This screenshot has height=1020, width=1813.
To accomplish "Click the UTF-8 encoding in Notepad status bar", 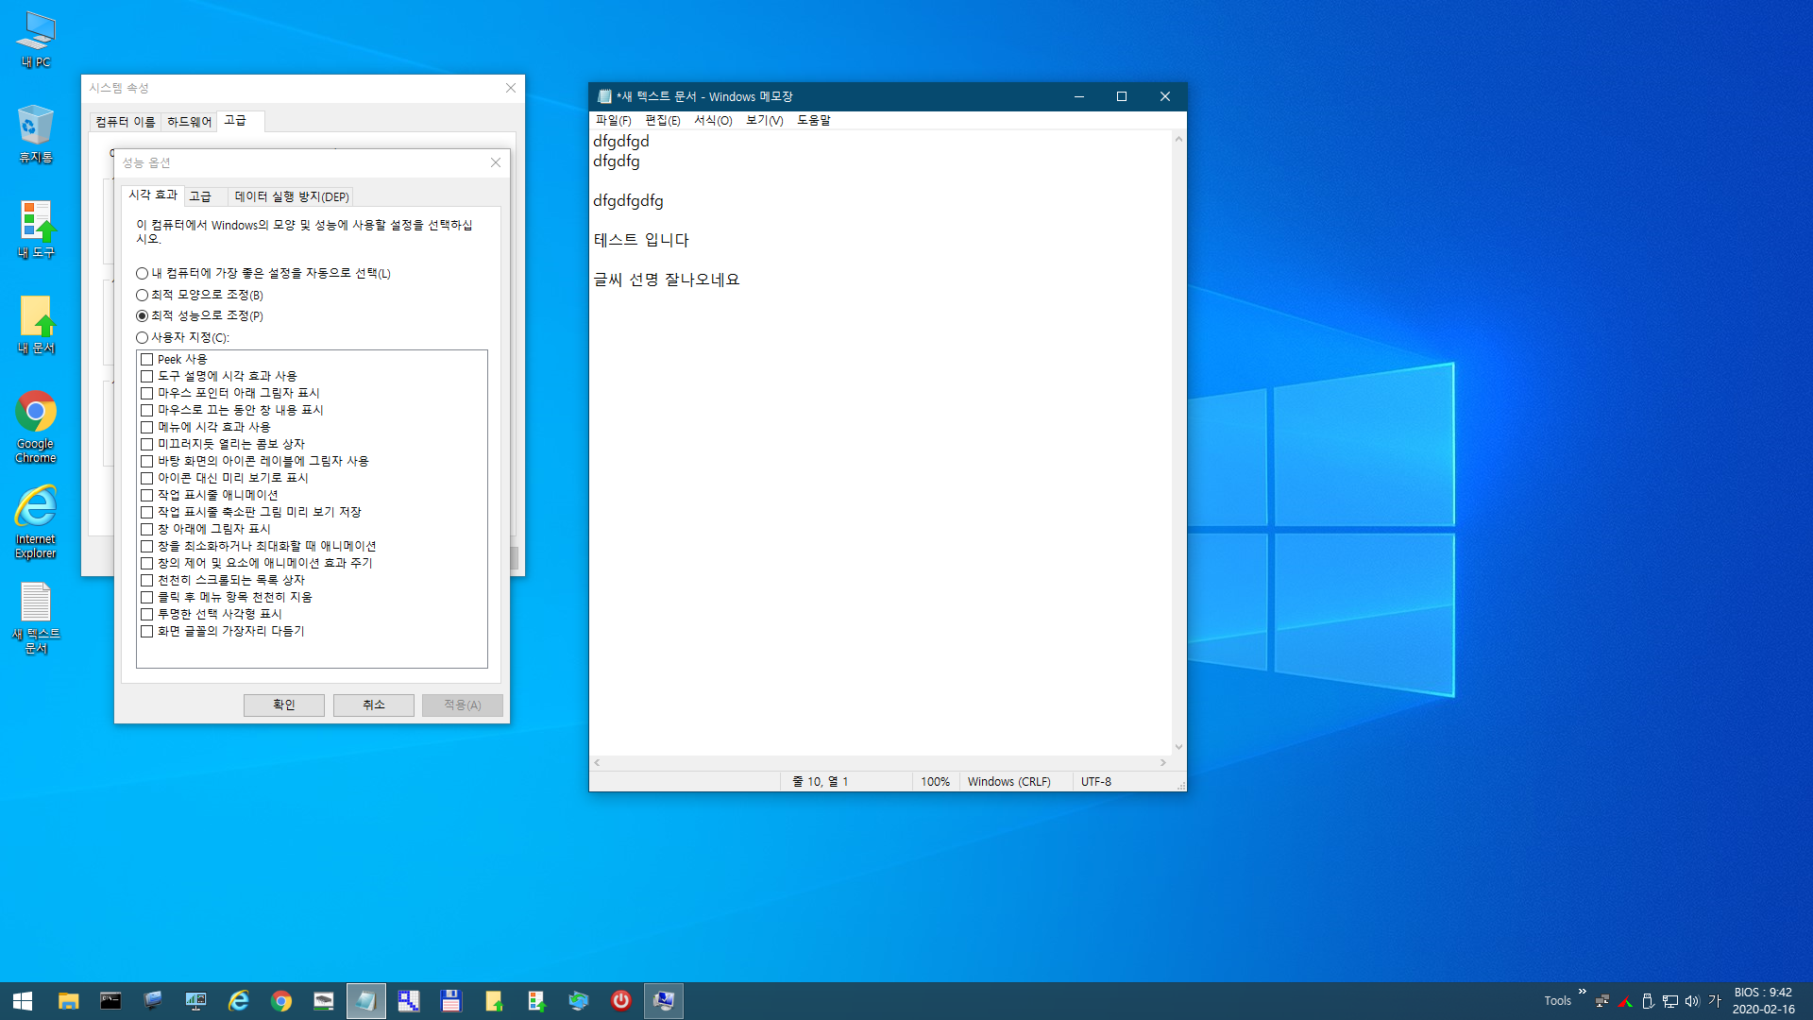I will [x=1095, y=781].
